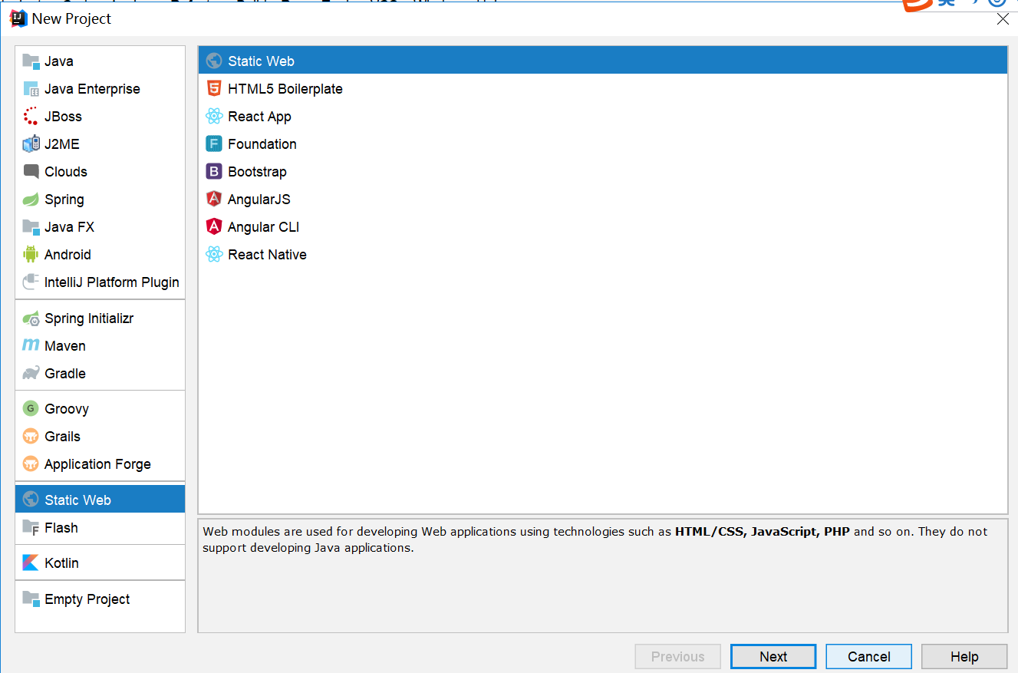Click the HTML5 shield icon
Screen dimensions: 1018x673
[214, 89]
